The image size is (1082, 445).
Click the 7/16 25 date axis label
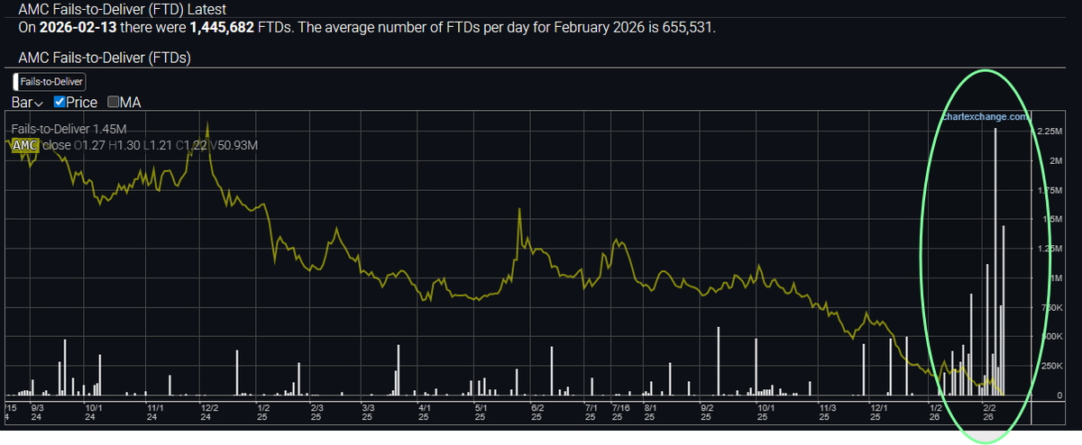620,412
